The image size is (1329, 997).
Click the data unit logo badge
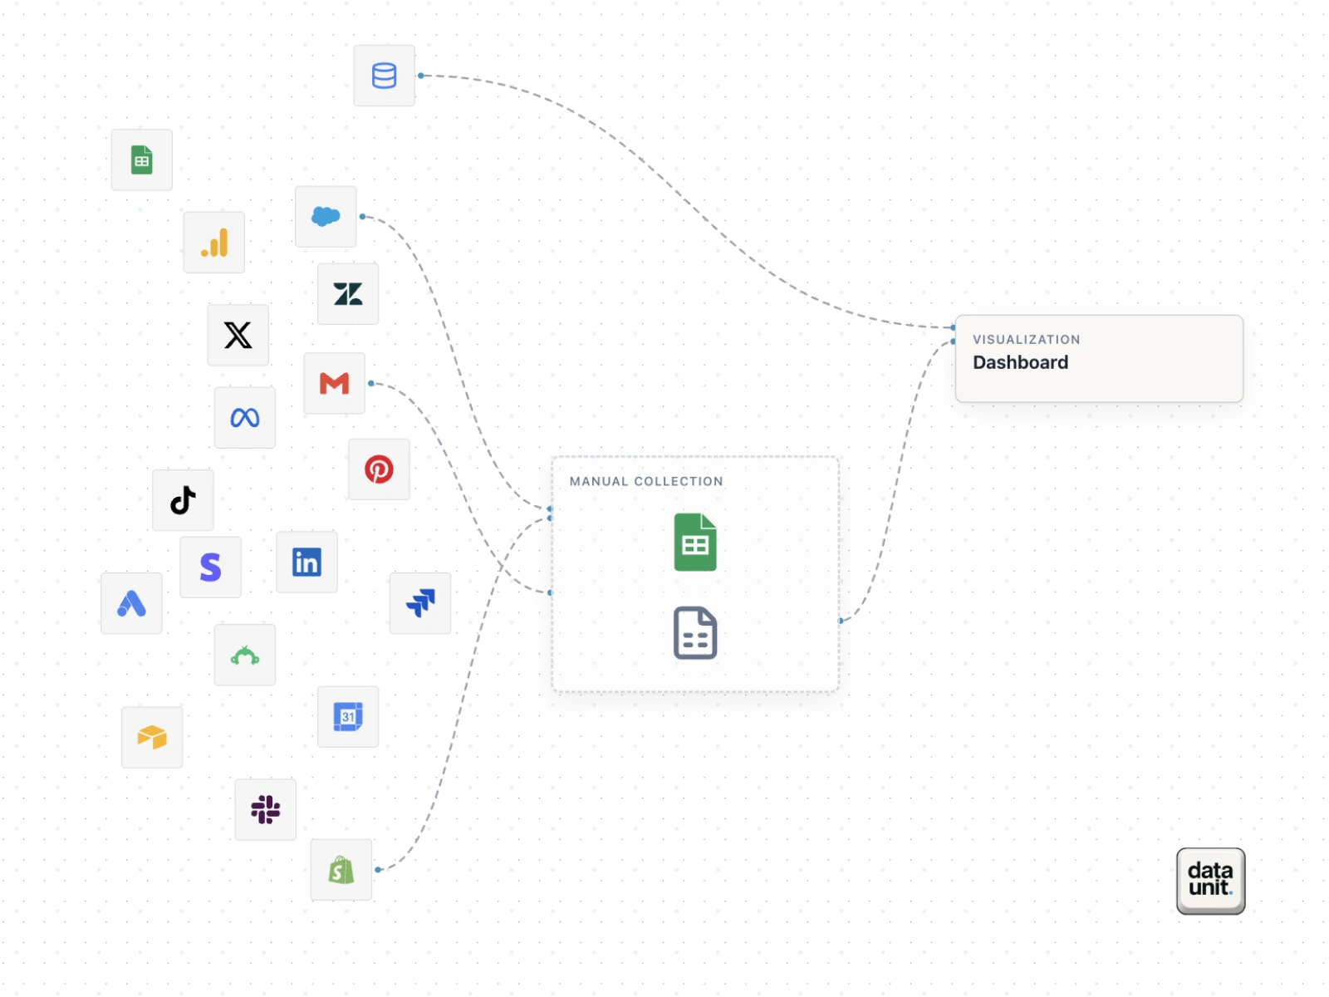[x=1210, y=881]
